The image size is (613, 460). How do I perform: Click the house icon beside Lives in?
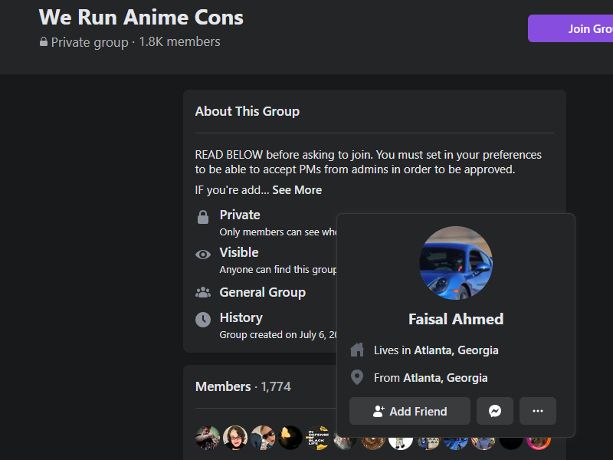point(357,350)
